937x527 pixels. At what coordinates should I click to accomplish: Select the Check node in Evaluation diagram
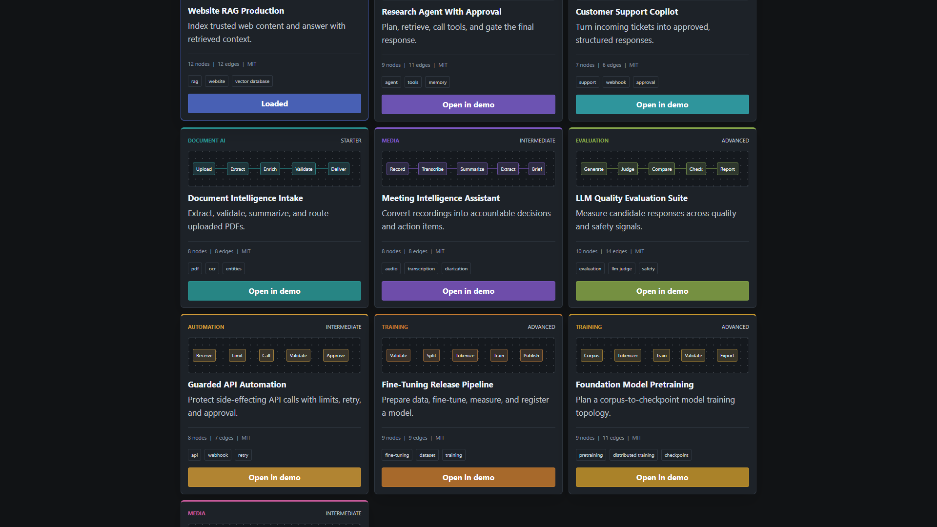[696, 169]
